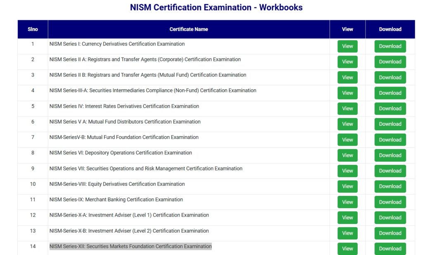The width and height of the screenshot is (423, 255).
Task: Download Series-XII Securities Markets Foundation workbook
Action: pos(390,249)
